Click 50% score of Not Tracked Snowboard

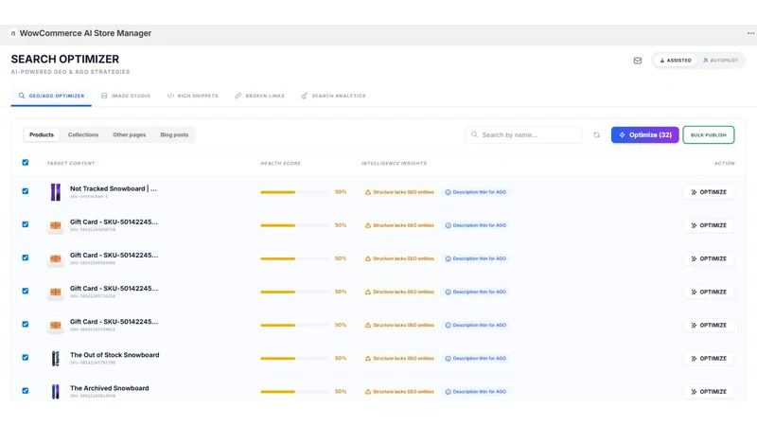point(341,192)
